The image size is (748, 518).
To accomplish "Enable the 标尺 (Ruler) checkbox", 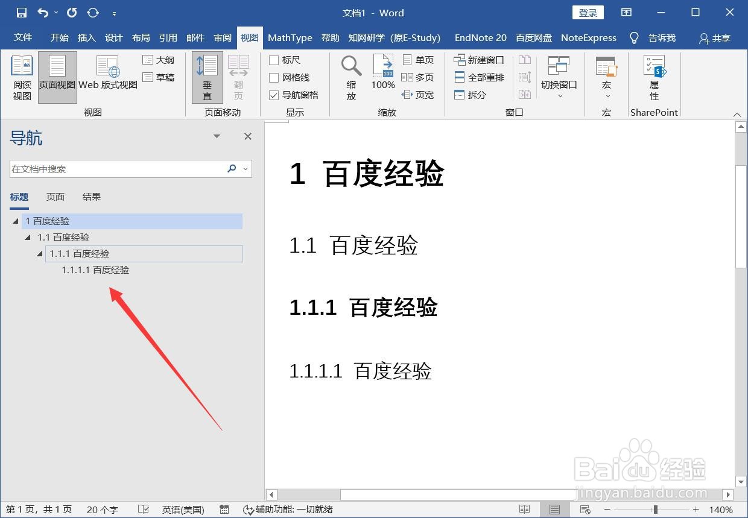I will coord(274,60).
